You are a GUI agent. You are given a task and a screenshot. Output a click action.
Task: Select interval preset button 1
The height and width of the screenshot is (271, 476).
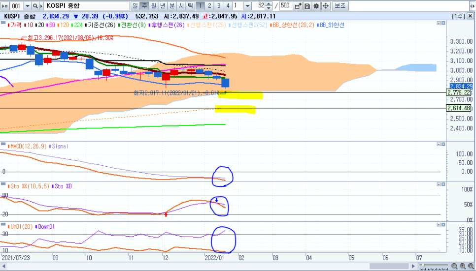200,6
